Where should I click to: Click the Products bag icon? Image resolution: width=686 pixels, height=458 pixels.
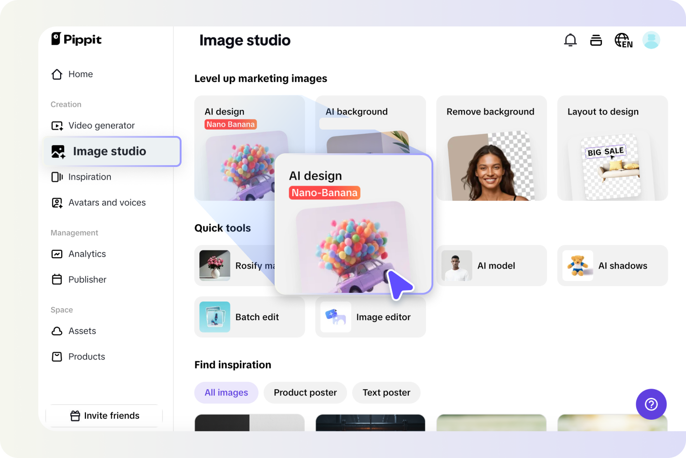(x=57, y=357)
